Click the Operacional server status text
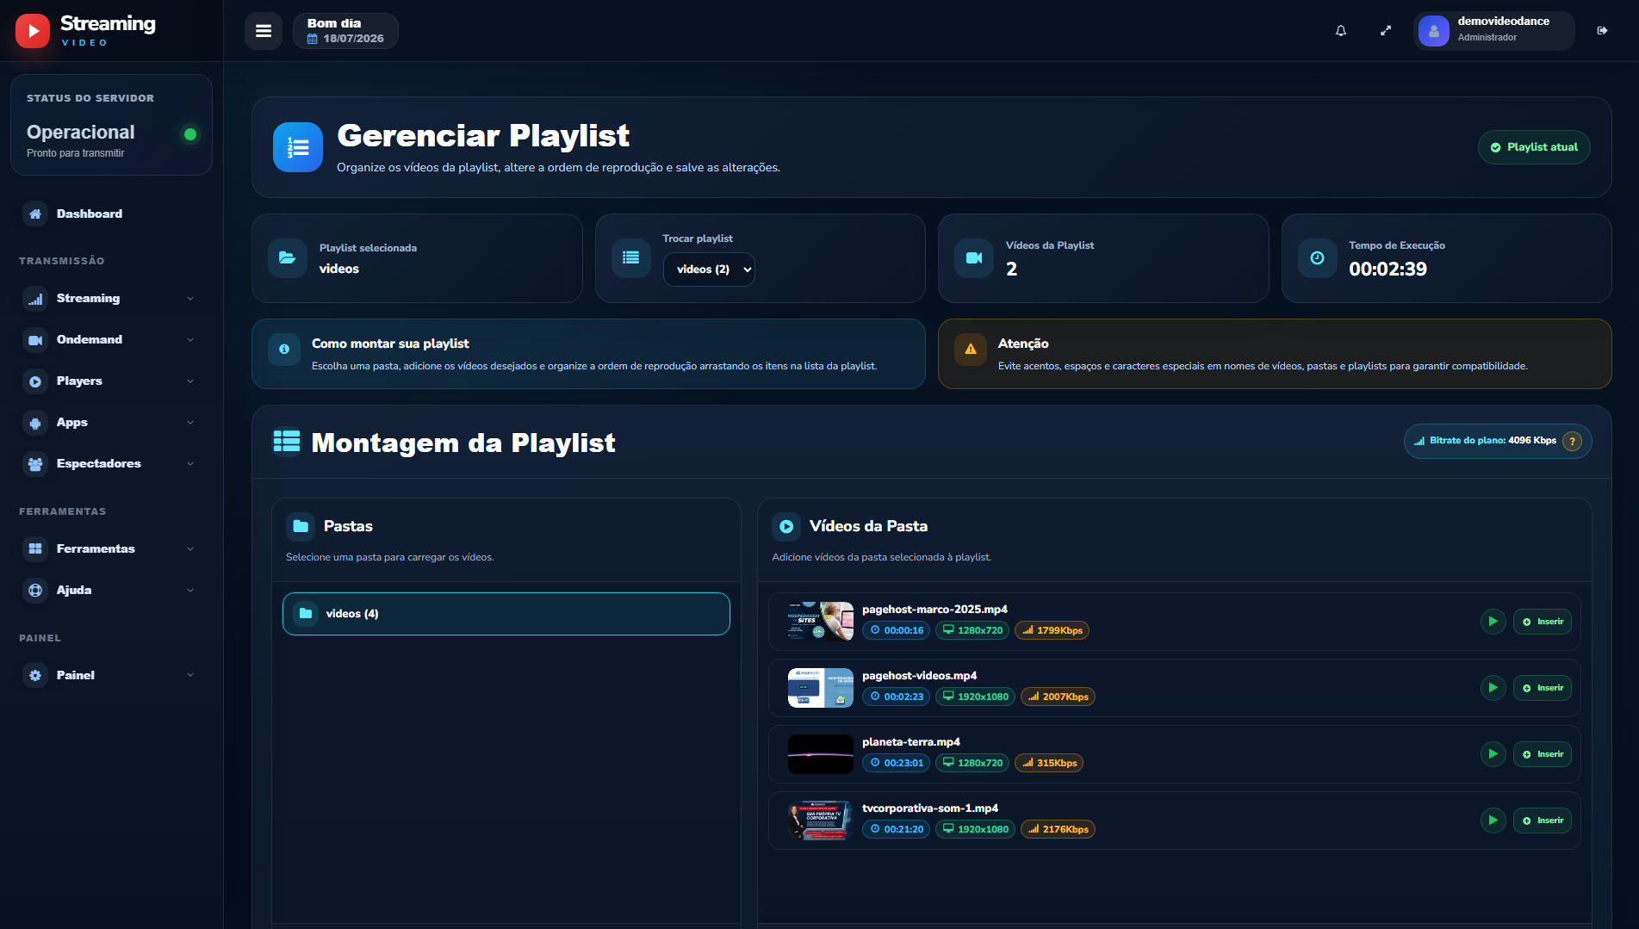This screenshot has width=1639, height=929. 81,132
